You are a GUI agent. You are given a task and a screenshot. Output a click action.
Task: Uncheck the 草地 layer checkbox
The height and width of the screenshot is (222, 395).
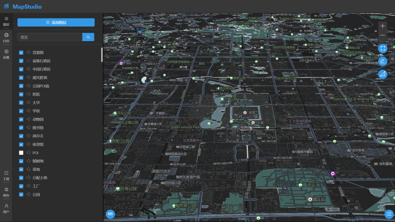click(21, 169)
